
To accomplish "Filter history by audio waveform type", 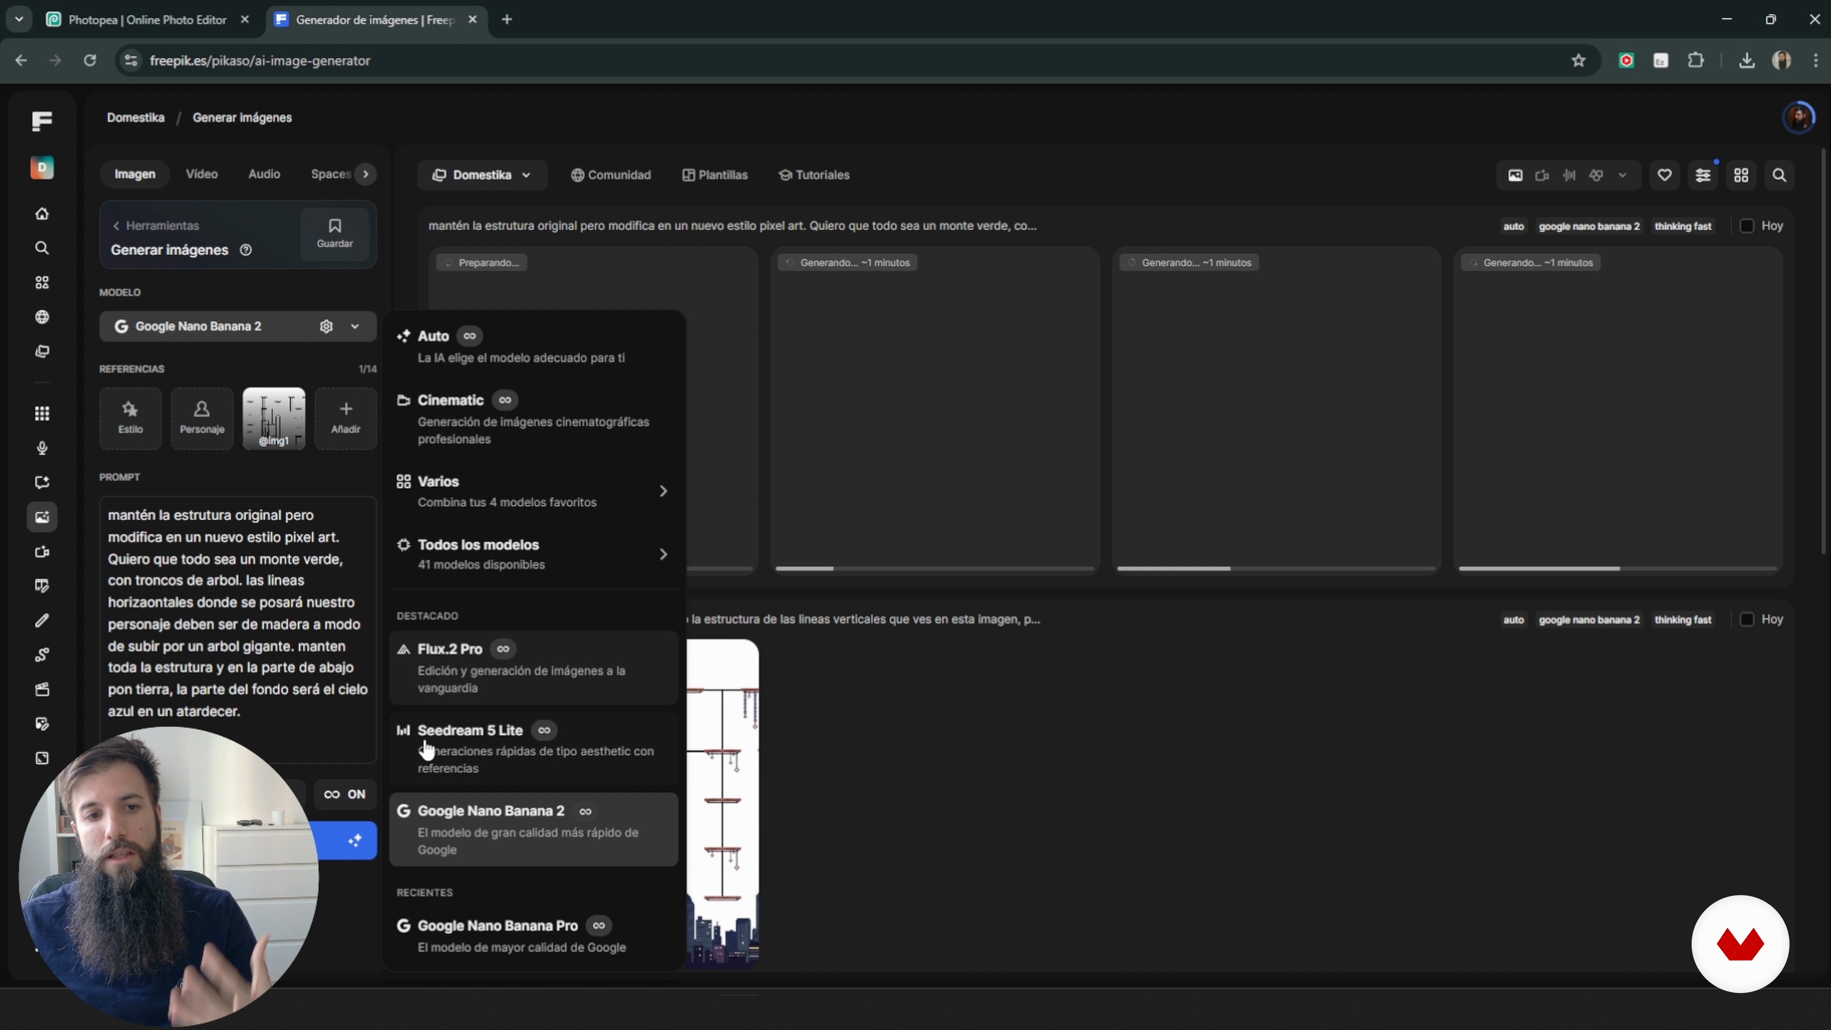I will (x=1569, y=175).
